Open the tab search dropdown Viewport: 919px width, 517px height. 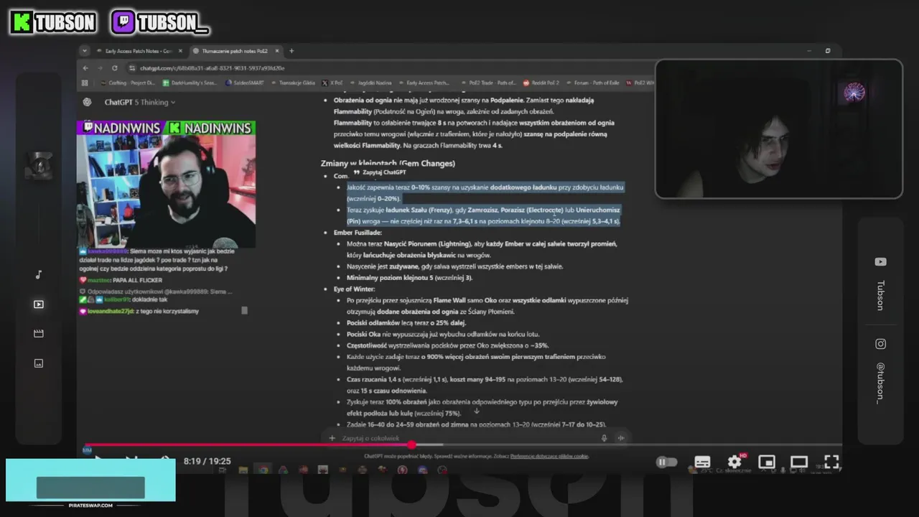[x=85, y=51]
